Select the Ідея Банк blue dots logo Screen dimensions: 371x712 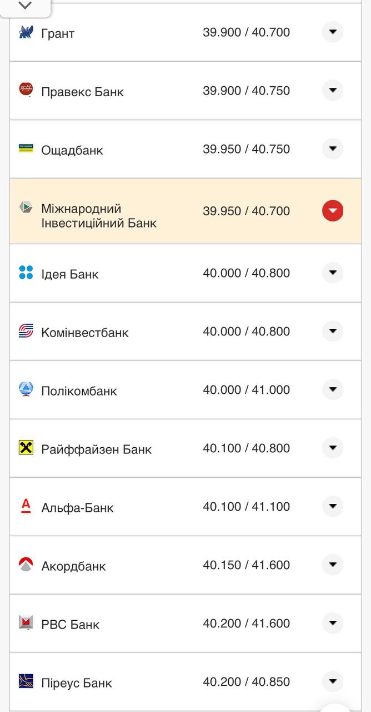(x=26, y=273)
